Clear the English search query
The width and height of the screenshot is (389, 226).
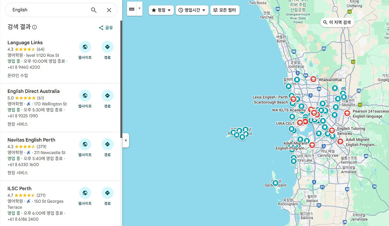[109, 10]
